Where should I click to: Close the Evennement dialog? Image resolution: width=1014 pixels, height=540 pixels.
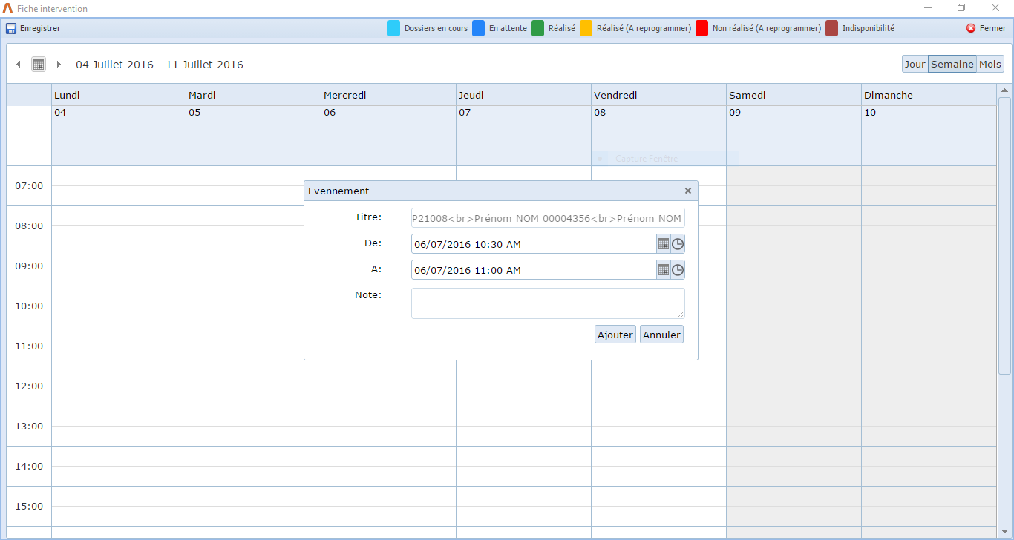point(687,191)
